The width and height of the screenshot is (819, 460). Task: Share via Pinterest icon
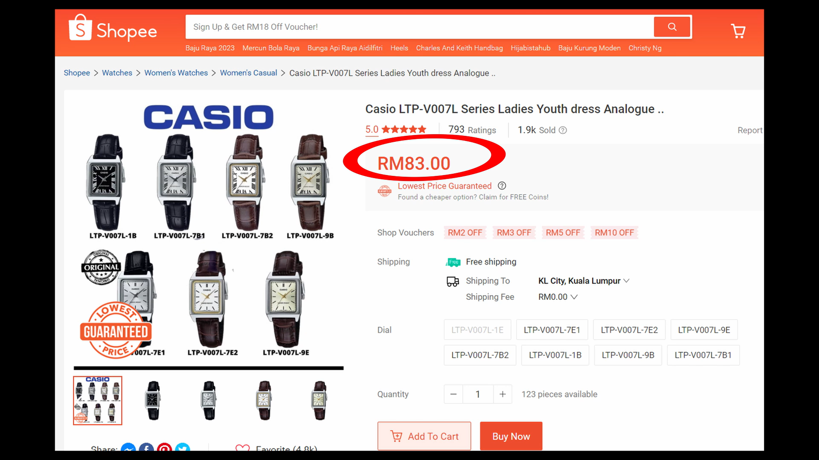[164, 447]
